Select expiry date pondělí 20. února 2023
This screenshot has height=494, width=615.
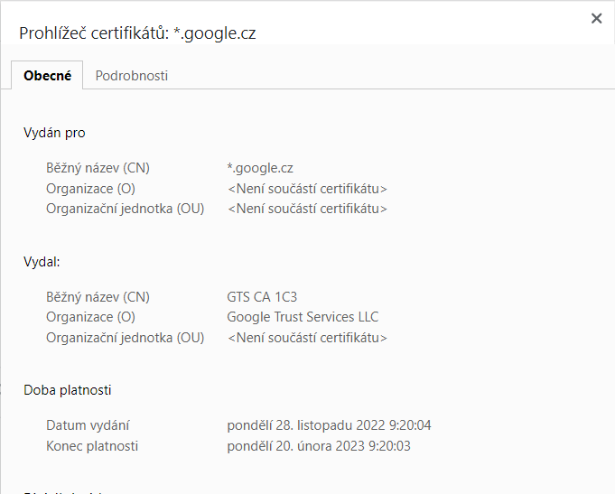[x=319, y=446]
